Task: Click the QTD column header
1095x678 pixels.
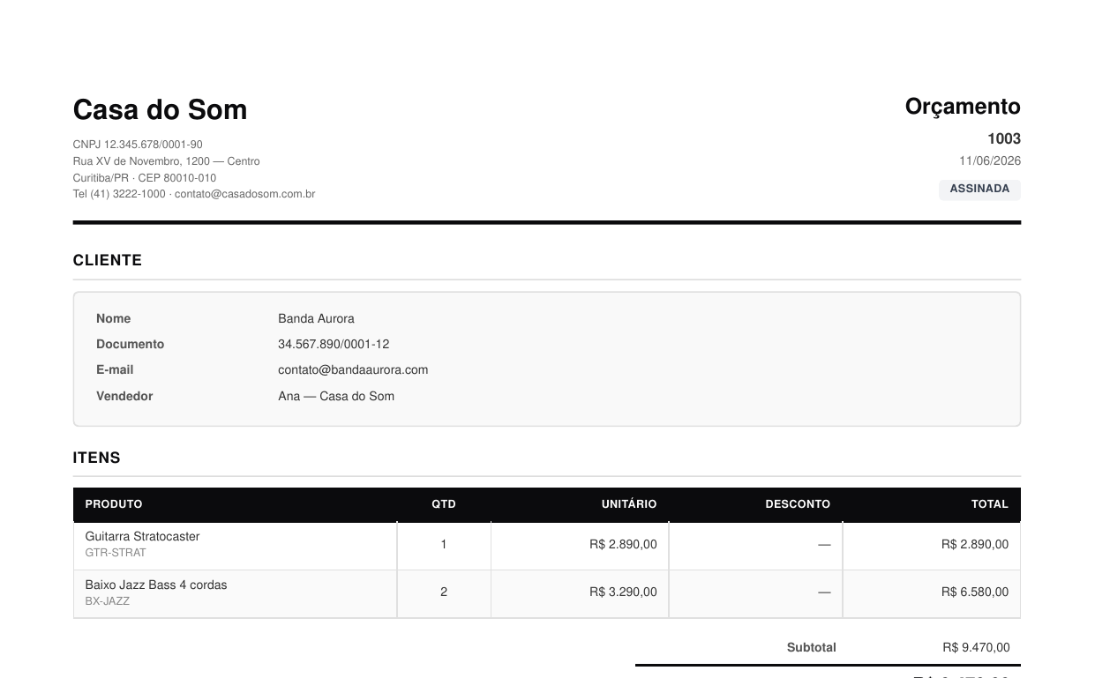Action: point(444,504)
